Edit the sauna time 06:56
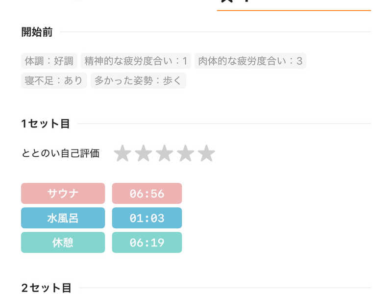This screenshot has width=392, height=294. (x=147, y=193)
